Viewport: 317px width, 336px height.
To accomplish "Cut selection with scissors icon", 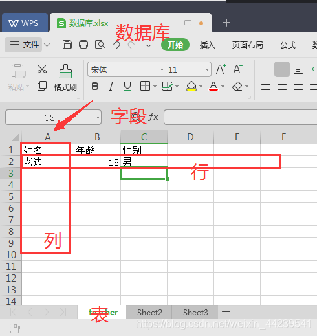I will coord(42,69).
